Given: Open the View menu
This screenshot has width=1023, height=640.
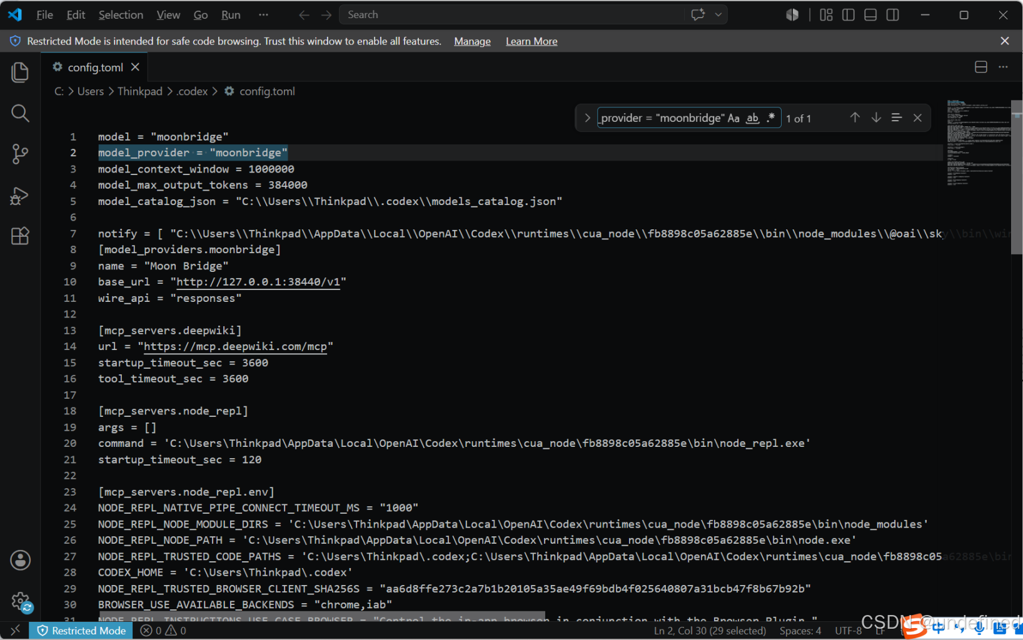Looking at the screenshot, I should coord(168,15).
